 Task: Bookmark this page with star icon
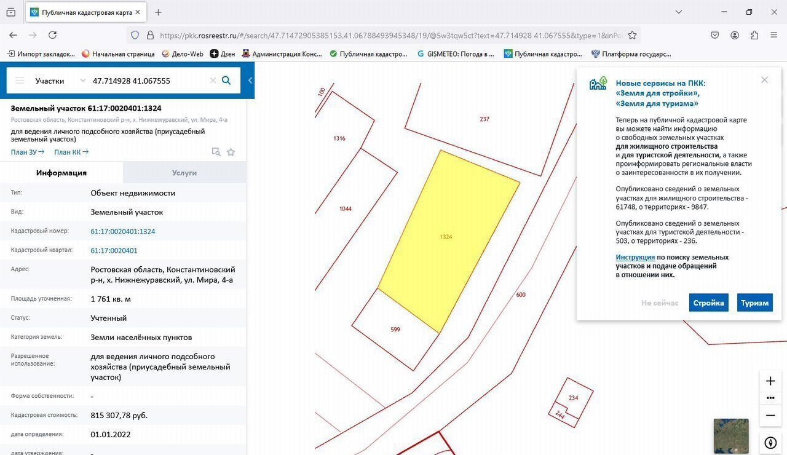(632, 35)
